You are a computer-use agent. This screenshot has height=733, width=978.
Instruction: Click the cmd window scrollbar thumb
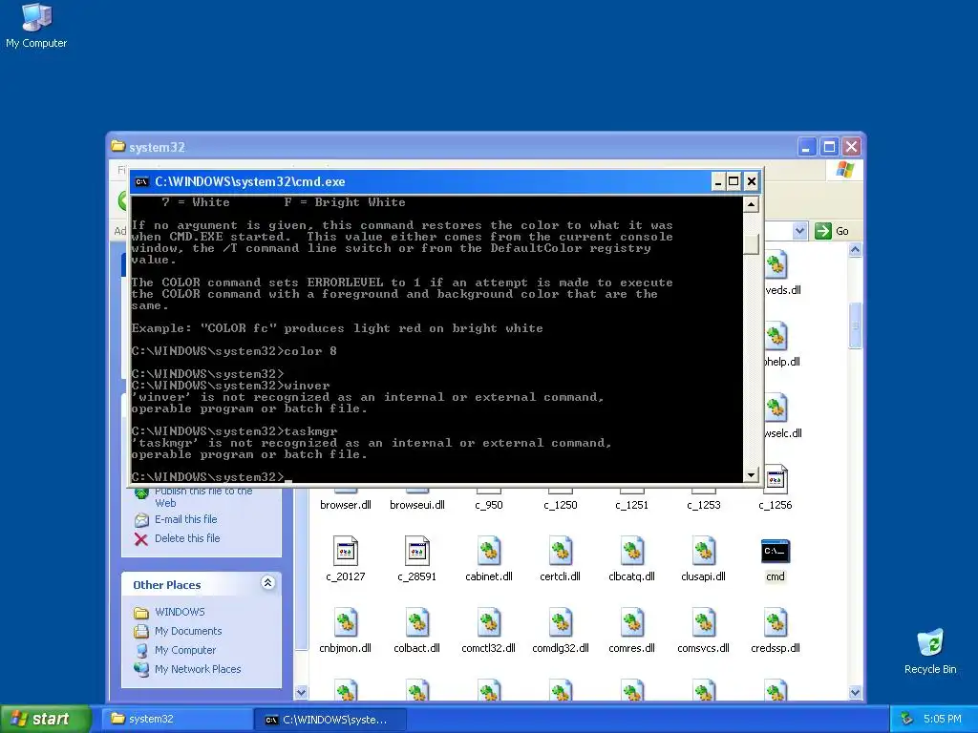coord(751,243)
